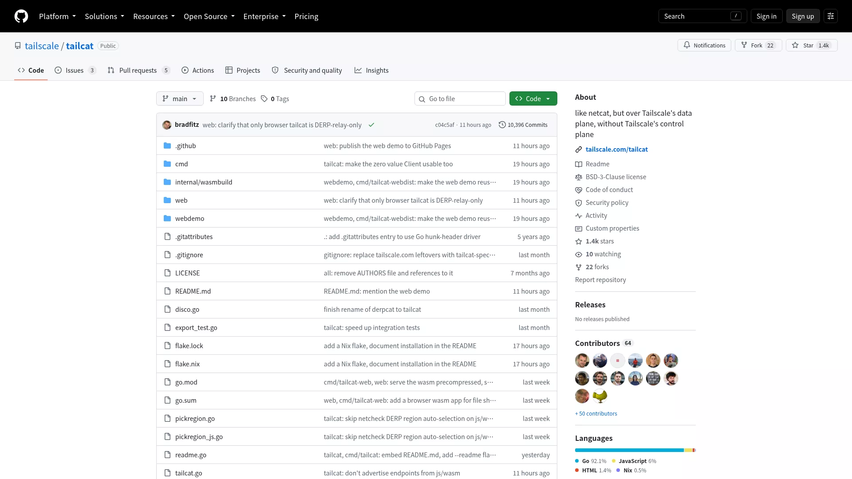Open the Insights tab
852x479 pixels.
coord(371,71)
